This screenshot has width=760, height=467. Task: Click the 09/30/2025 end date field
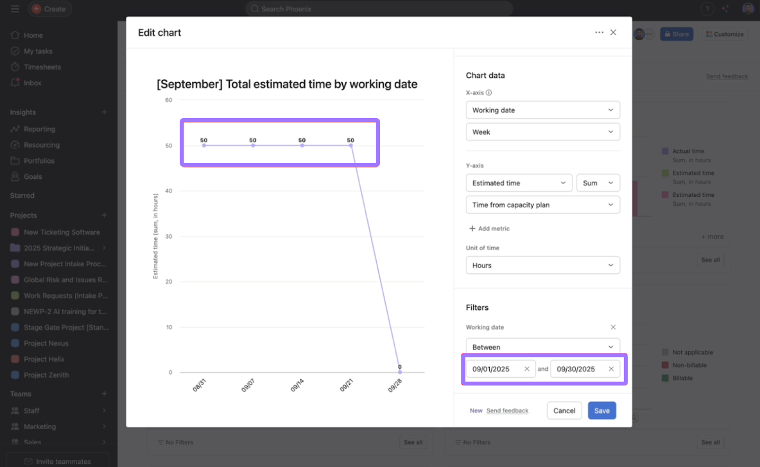click(x=576, y=369)
